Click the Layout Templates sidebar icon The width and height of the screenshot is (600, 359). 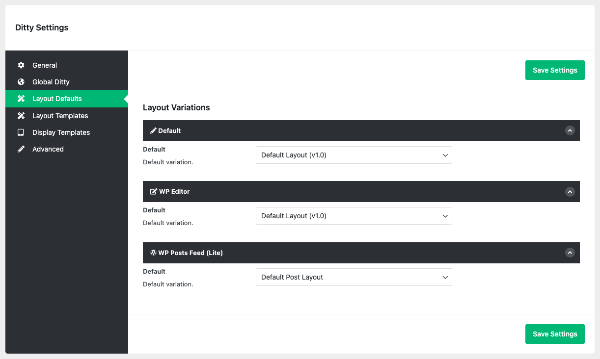(21, 116)
